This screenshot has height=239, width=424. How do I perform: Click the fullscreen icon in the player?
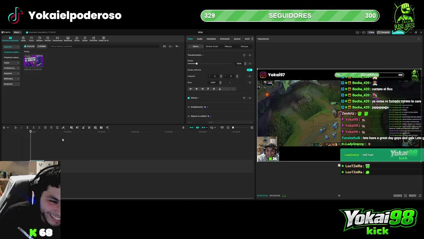(x=420, y=196)
